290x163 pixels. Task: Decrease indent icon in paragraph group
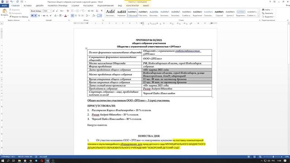click(x=89, y=11)
